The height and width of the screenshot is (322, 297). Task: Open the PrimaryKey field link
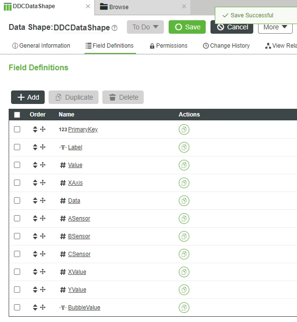pyautogui.click(x=83, y=129)
